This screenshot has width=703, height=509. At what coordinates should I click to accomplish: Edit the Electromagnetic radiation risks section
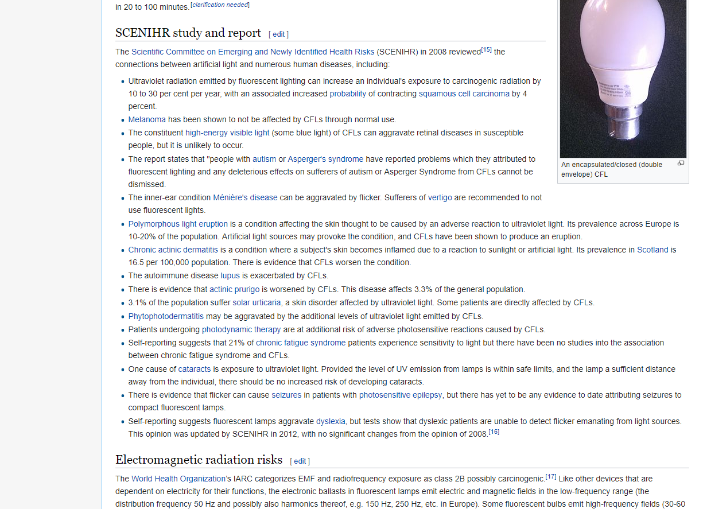300,461
